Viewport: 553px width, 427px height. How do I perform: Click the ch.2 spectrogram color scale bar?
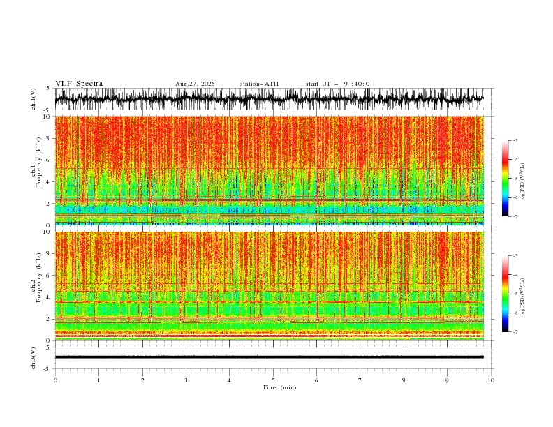(x=505, y=294)
